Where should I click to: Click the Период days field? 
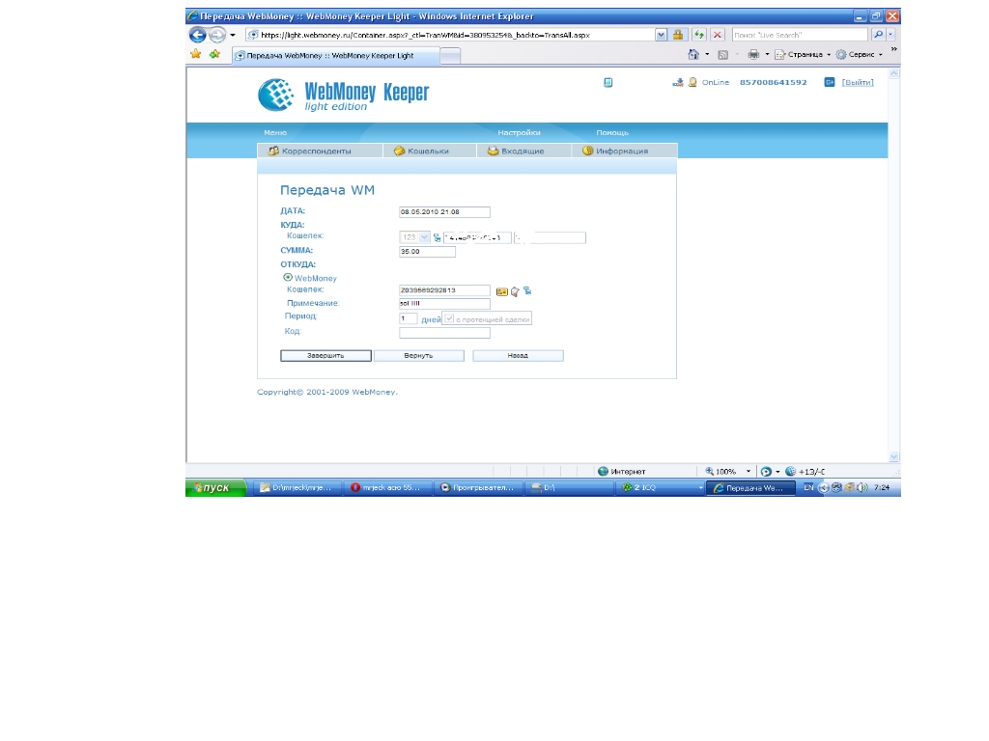(x=409, y=318)
